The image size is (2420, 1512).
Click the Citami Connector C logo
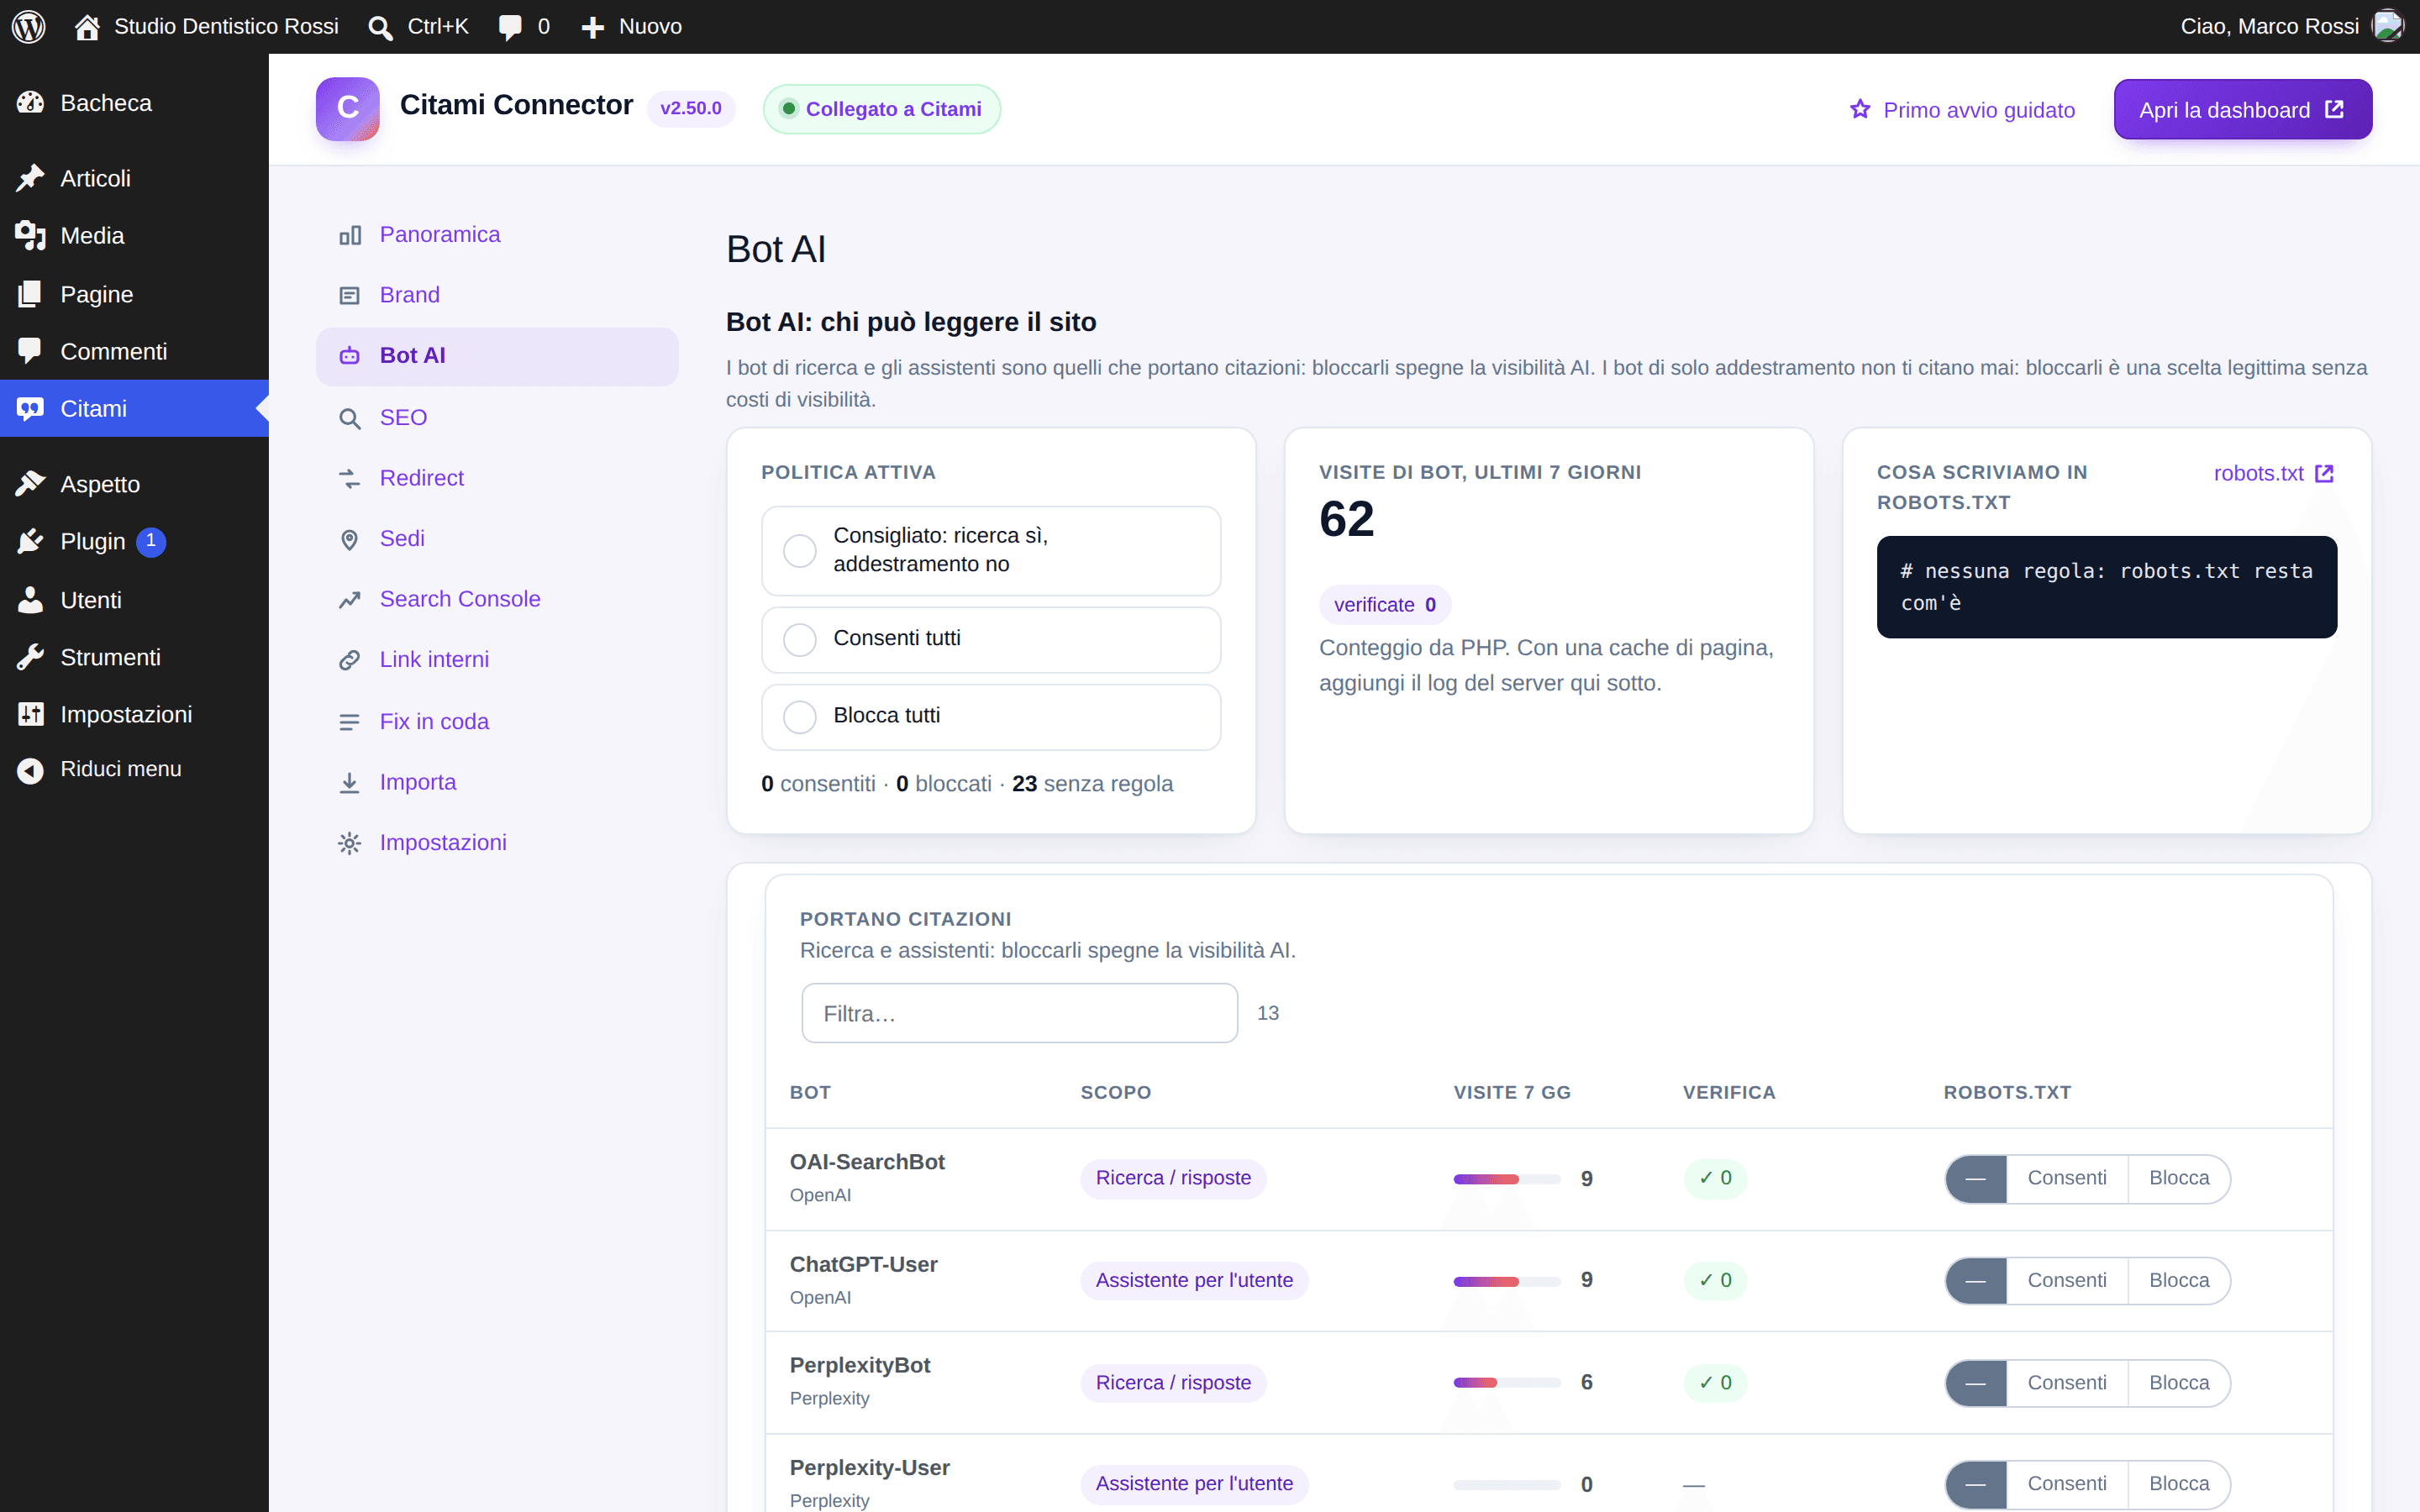pos(347,108)
